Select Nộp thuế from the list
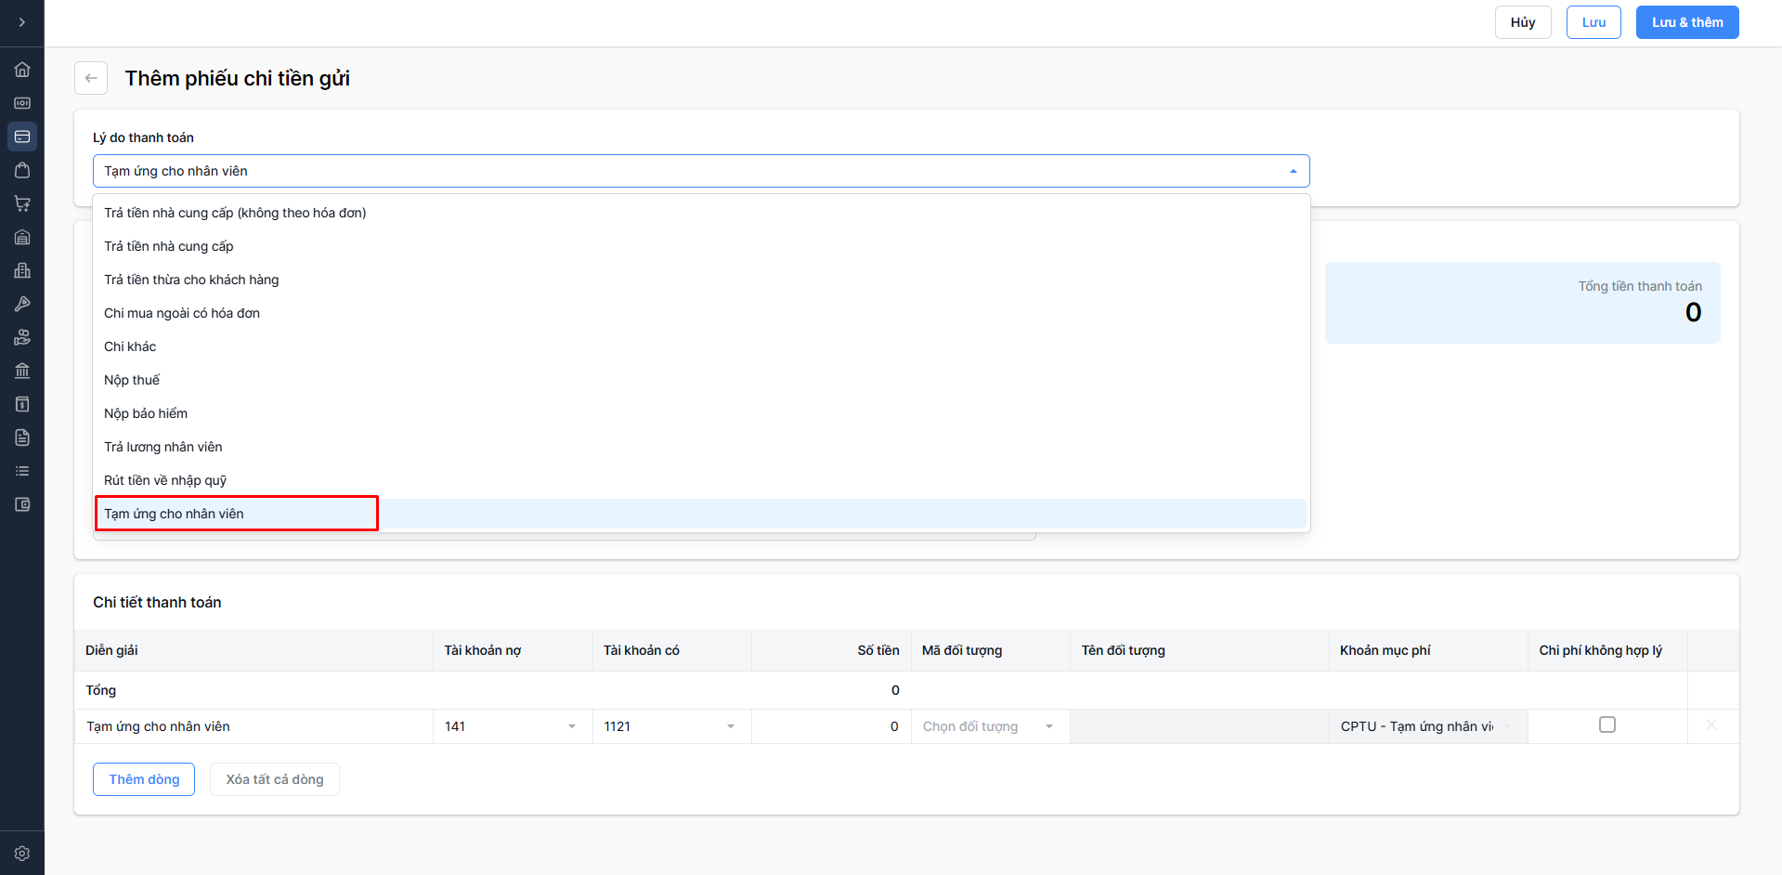The width and height of the screenshot is (1782, 875). 132,380
